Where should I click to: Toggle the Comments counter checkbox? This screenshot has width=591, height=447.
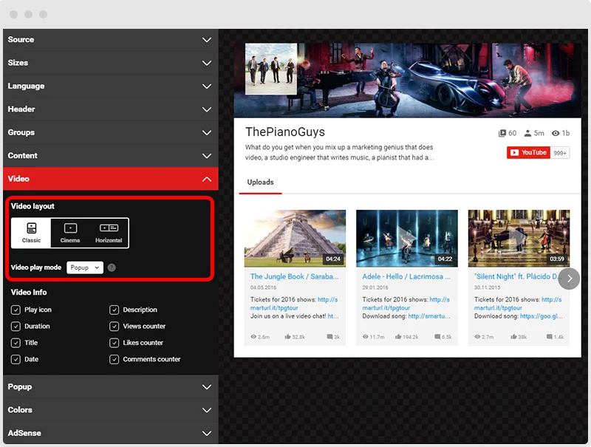click(x=115, y=360)
